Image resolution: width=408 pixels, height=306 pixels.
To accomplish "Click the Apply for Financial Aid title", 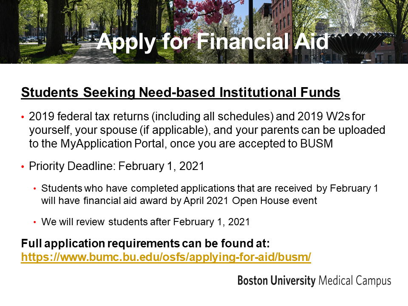I will [212, 41].
